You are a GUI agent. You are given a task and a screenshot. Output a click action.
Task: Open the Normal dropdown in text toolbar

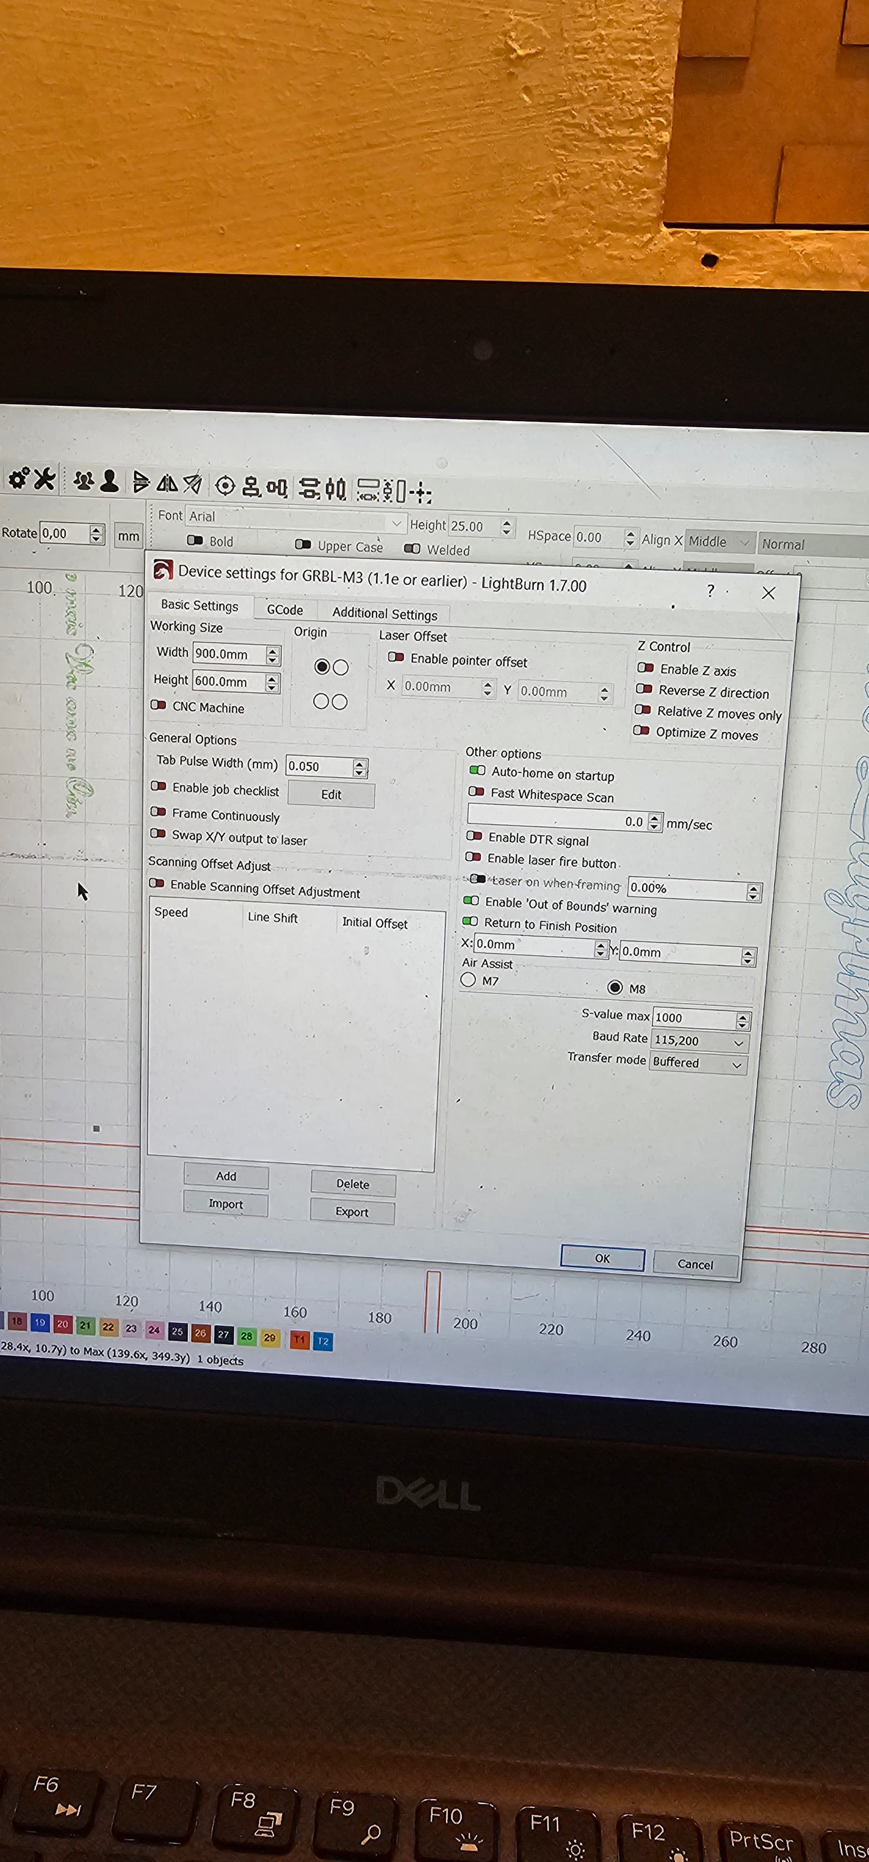[813, 544]
